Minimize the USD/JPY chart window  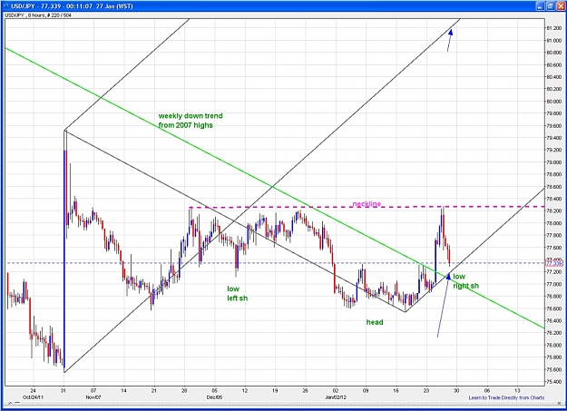click(540, 5)
